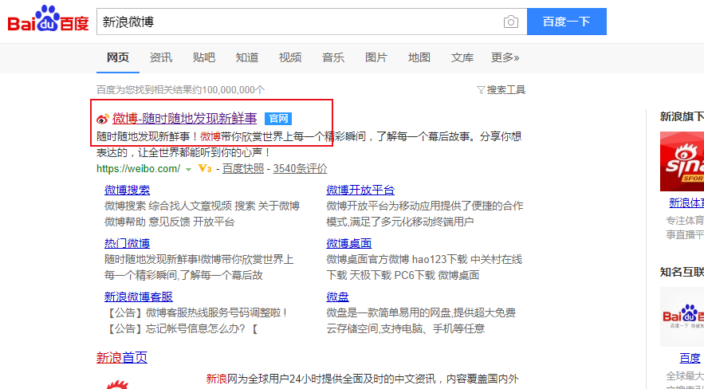
Task: Click the Sina logo thumbnail beside 新浪首页
Action: 118,384
